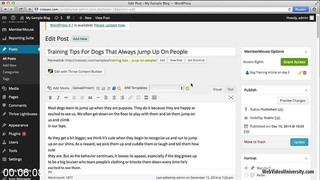
Task: Click the blue book icon in Upload/Insert
Action: (x=114, y=88)
